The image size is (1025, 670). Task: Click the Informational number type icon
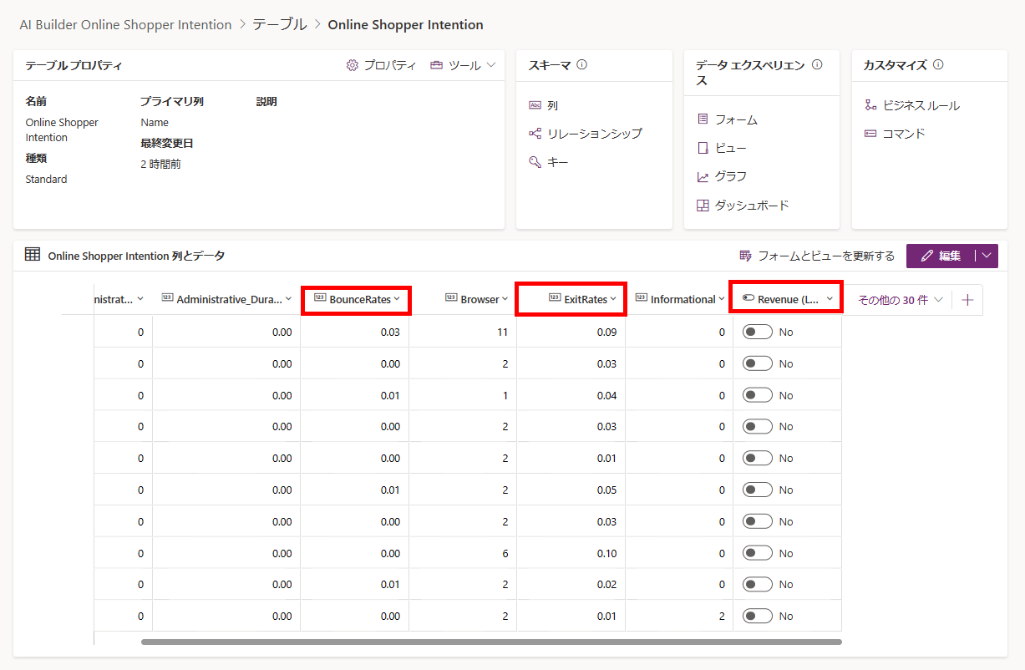pyautogui.click(x=642, y=298)
